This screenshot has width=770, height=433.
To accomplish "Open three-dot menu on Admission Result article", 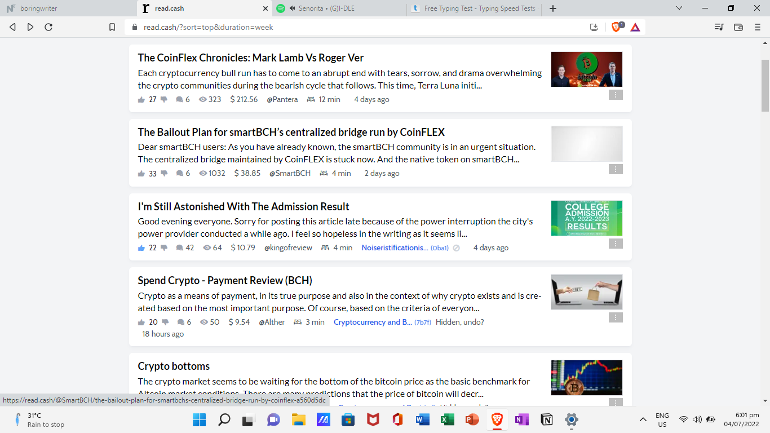I will tap(616, 244).
